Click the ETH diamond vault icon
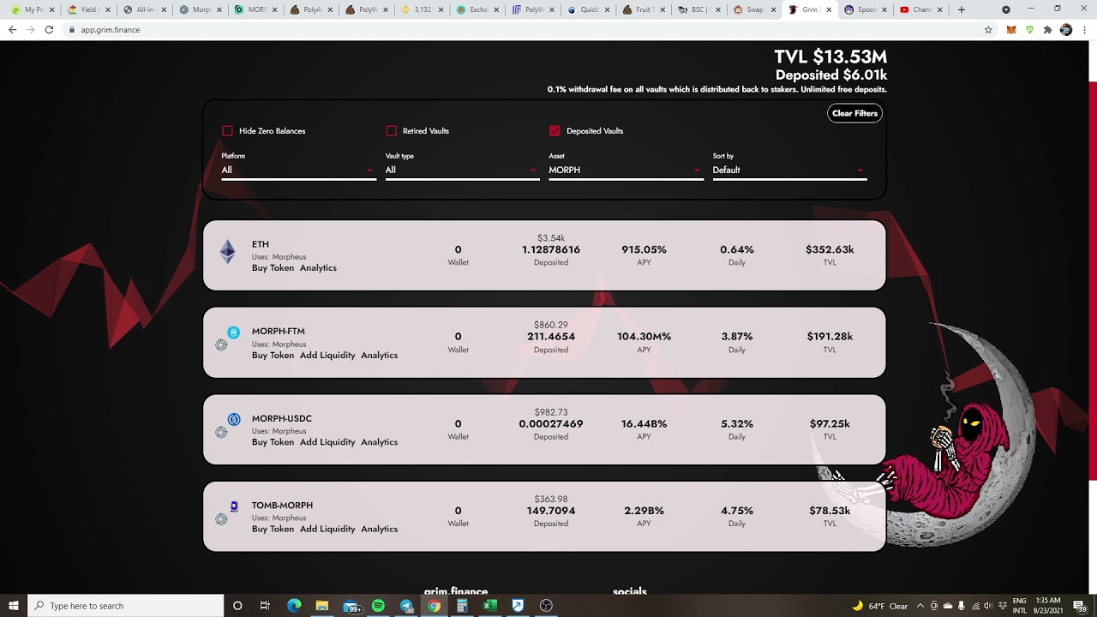This screenshot has width=1097, height=617. pyautogui.click(x=227, y=251)
